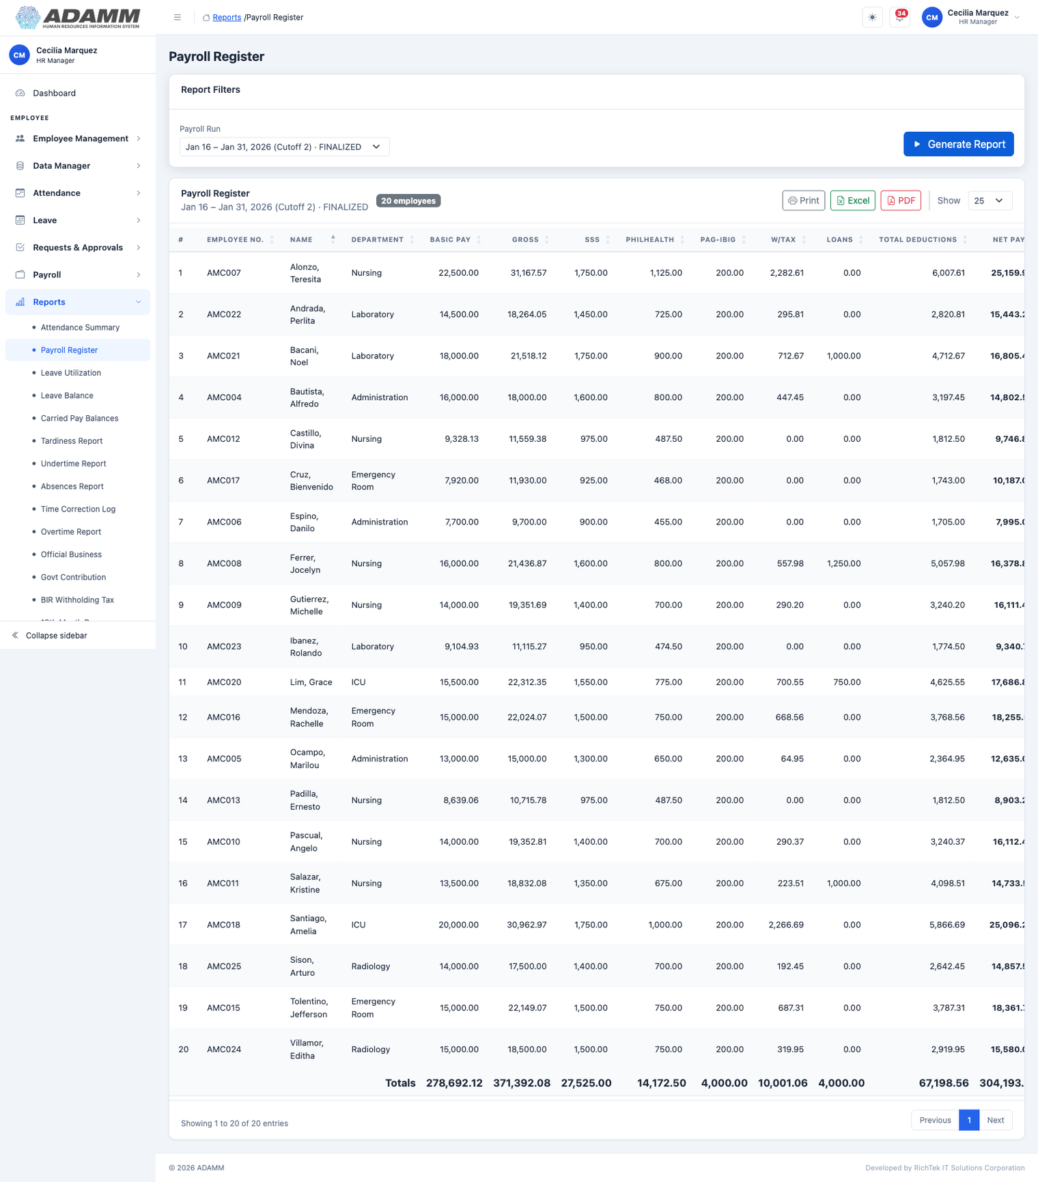
Task: Open Overtime Report
Action: [x=71, y=532]
